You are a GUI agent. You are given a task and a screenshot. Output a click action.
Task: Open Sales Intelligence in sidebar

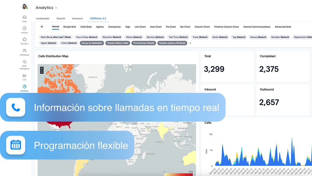coord(25,62)
